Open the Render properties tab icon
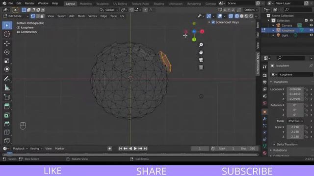This screenshot has width=314, height=176. pyautogui.click(x=265, y=75)
